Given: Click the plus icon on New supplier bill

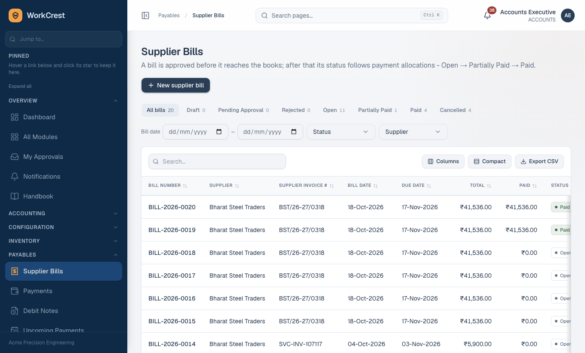Looking at the screenshot, I should (x=151, y=85).
